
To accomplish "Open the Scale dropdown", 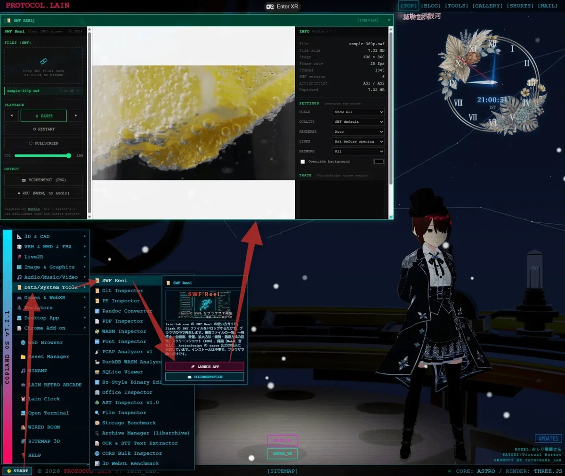I will [358, 112].
